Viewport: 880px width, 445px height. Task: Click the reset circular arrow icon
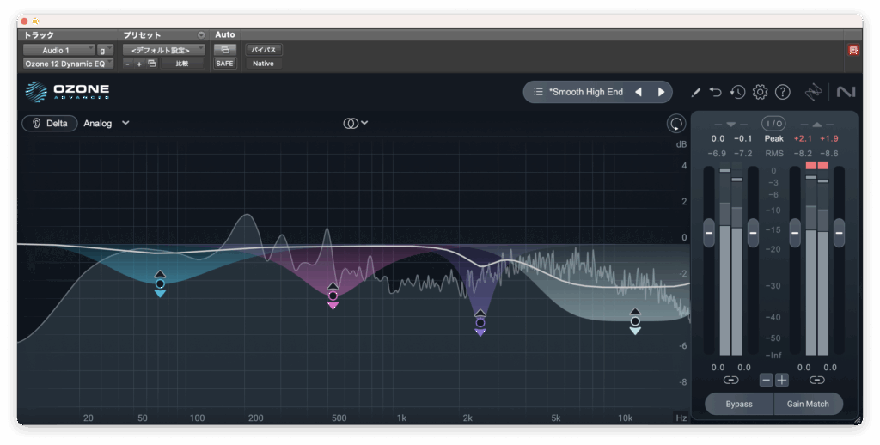pos(676,124)
